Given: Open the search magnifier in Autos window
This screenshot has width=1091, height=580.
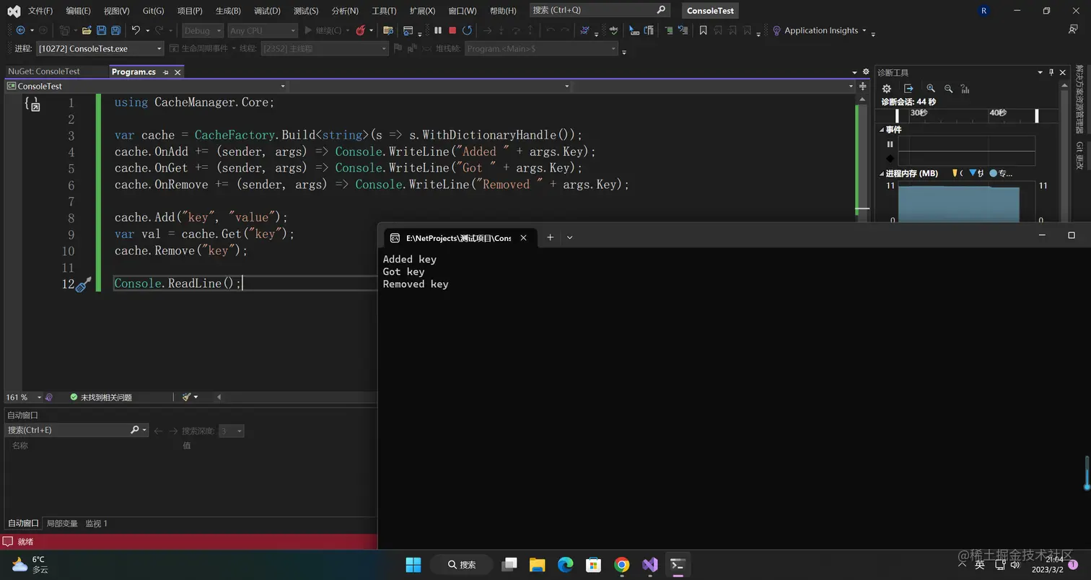Looking at the screenshot, I should point(134,430).
